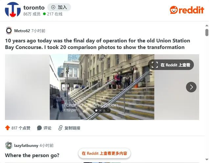Screen dimensions: 209x163
Task: Click the toronto community name
Action: coord(34,8)
